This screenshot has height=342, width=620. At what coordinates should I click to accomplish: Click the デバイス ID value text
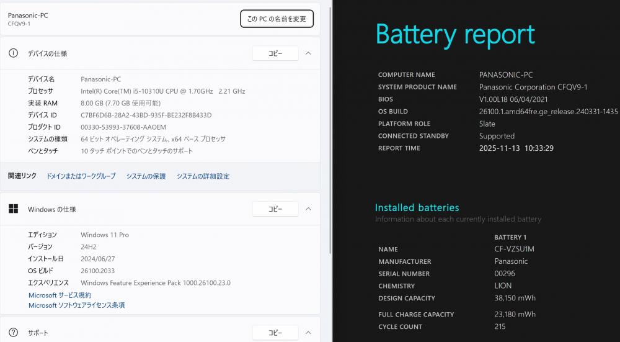(x=146, y=115)
